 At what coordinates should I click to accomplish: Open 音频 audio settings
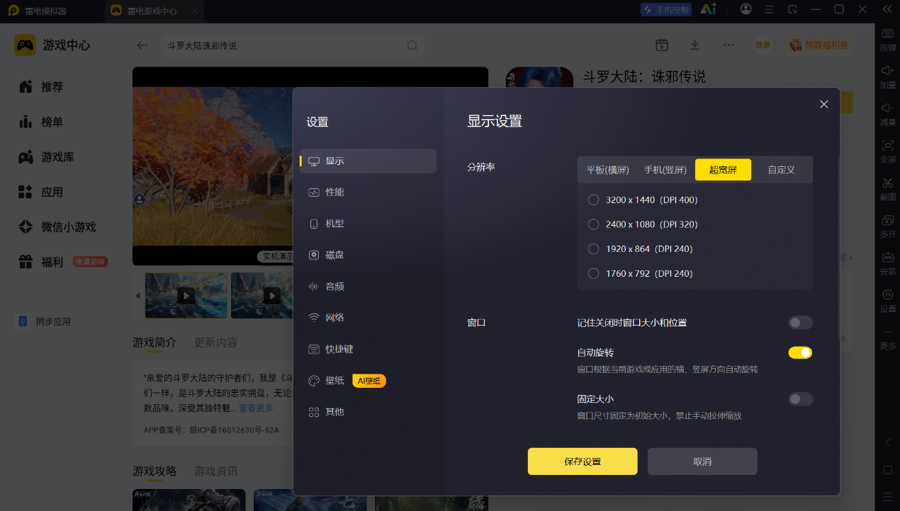tap(368, 287)
